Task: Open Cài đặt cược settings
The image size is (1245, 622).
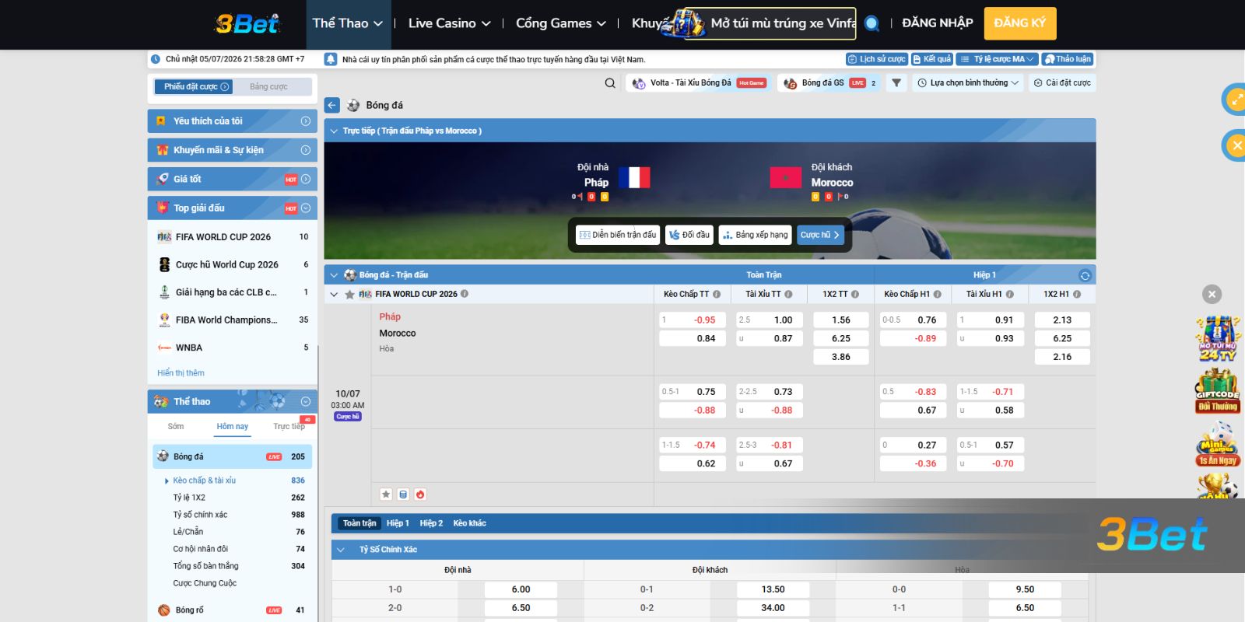Action: point(1062,83)
